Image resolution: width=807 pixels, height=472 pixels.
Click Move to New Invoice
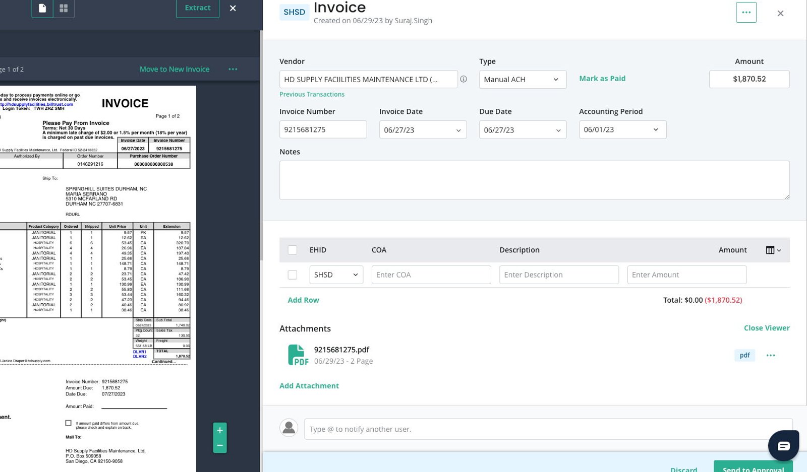[175, 69]
